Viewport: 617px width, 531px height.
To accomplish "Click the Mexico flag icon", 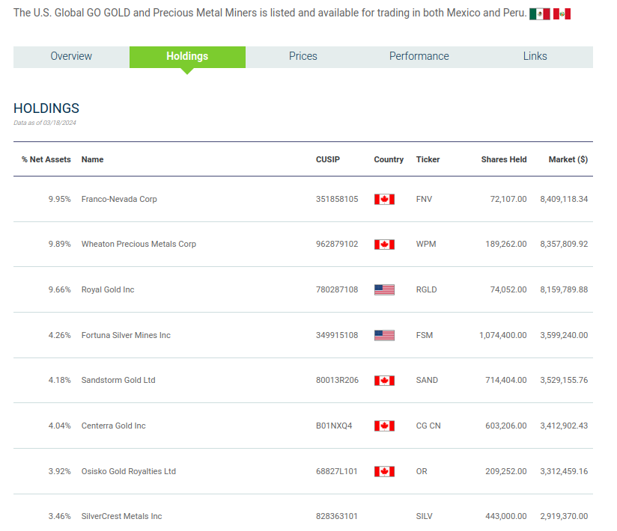I will 539,14.
